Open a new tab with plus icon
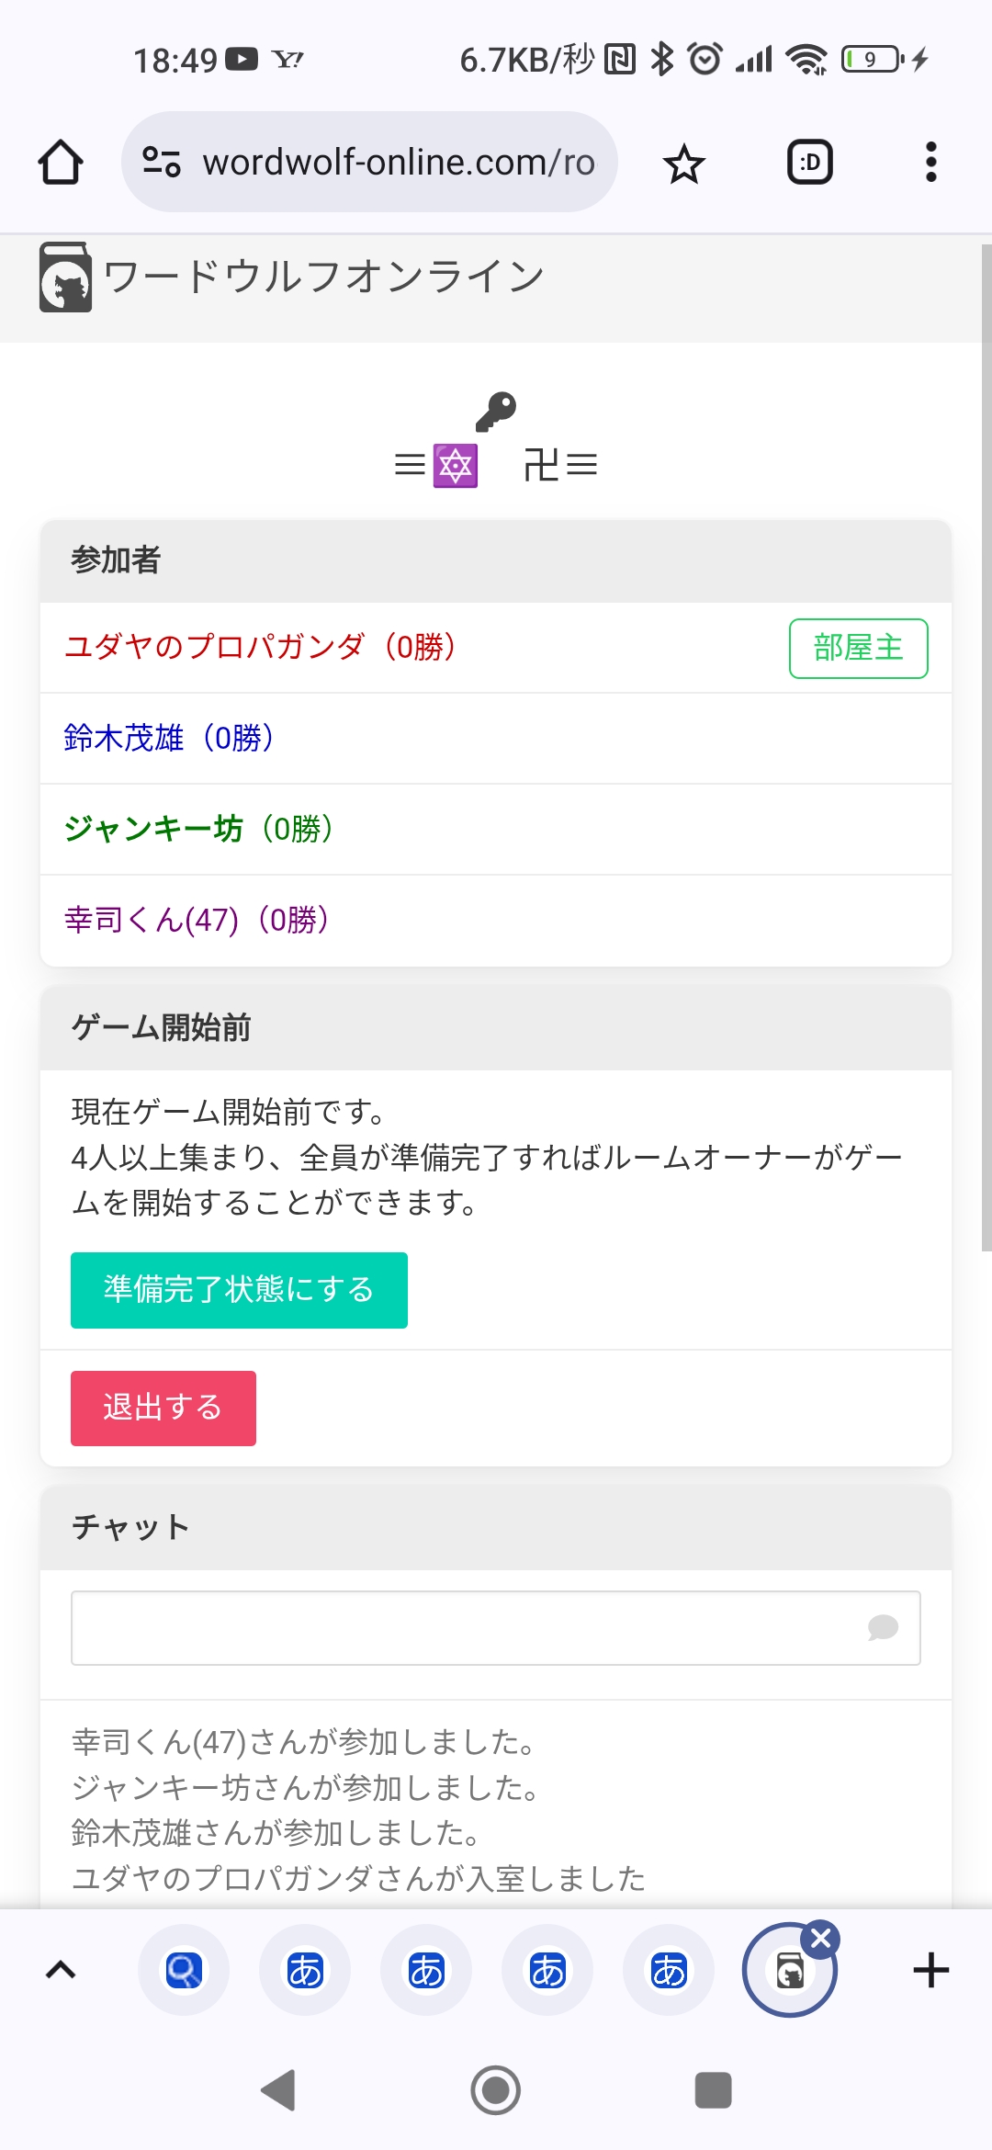Screen dimensions: 992x2150 tap(931, 1970)
